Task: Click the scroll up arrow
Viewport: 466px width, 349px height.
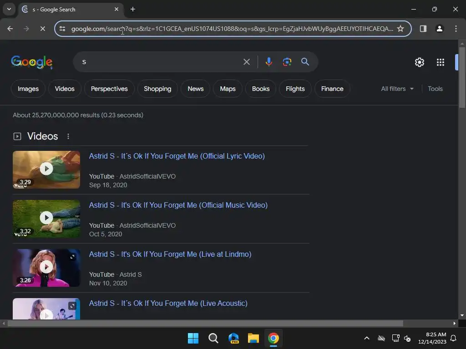Action: coord(461,44)
